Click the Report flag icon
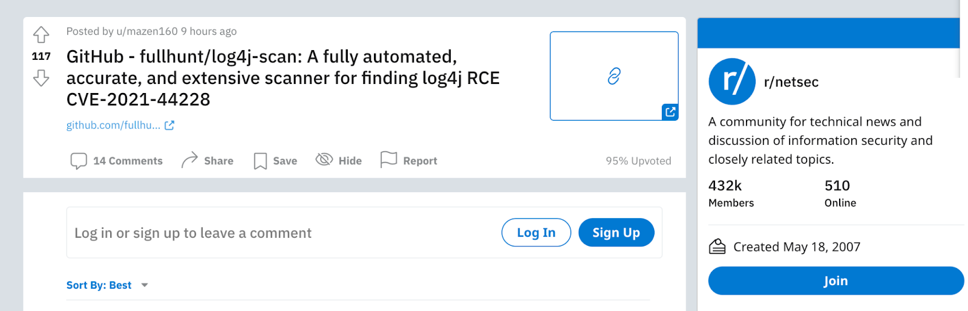968x311 pixels. point(388,159)
